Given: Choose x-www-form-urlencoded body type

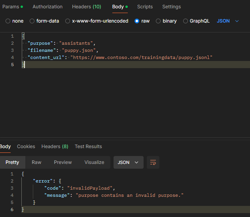Looking at the screenshot, I should point(97,21).
